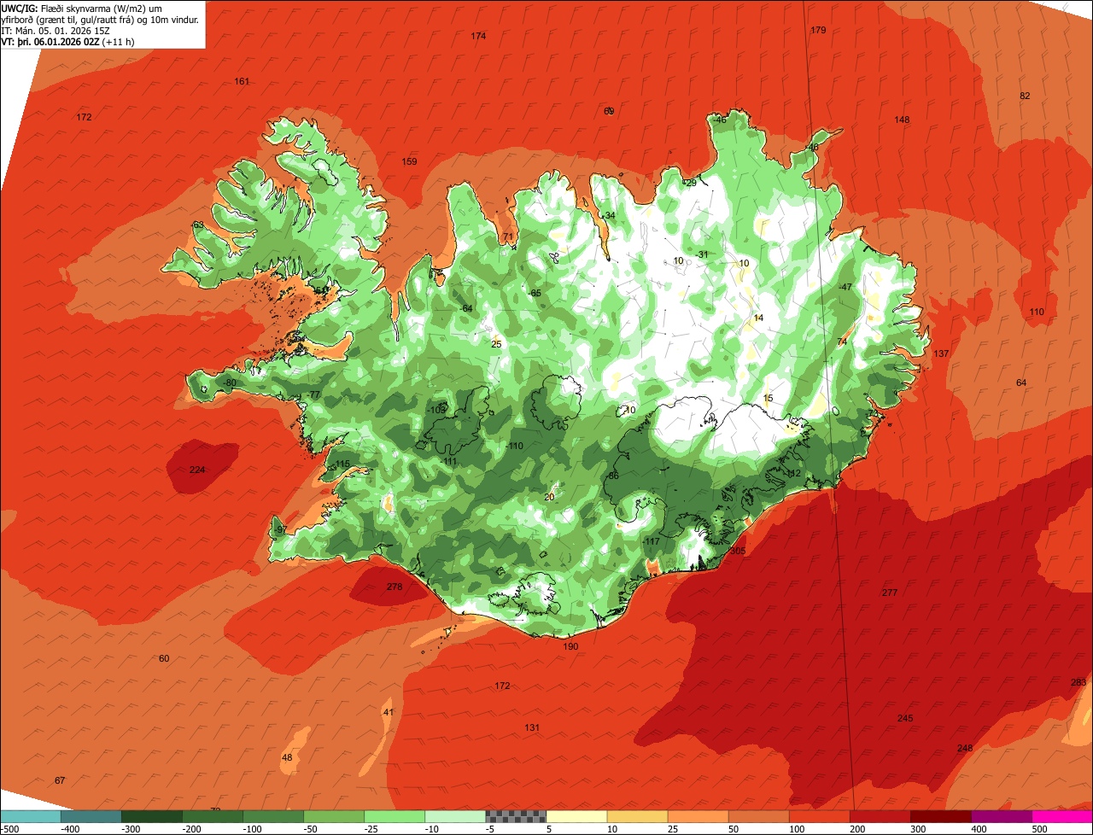Click the '500' legend scale label
This screenshot has width=1093, height=835.
coord(1039,829)
